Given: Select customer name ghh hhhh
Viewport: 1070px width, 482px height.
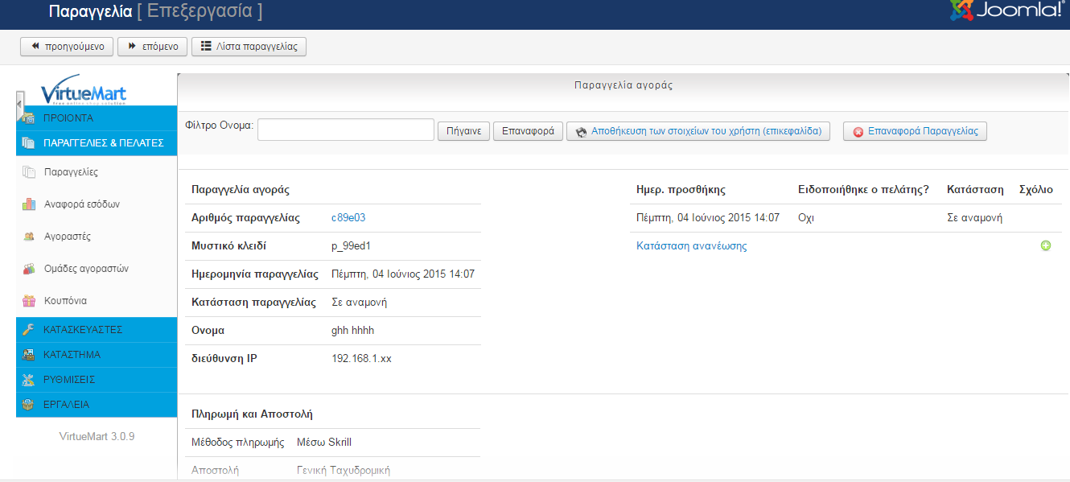Looking at the screenshot, I should 352,331.
